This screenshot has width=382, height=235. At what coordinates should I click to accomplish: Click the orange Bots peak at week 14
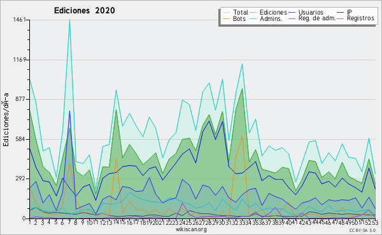pos(117,158)
